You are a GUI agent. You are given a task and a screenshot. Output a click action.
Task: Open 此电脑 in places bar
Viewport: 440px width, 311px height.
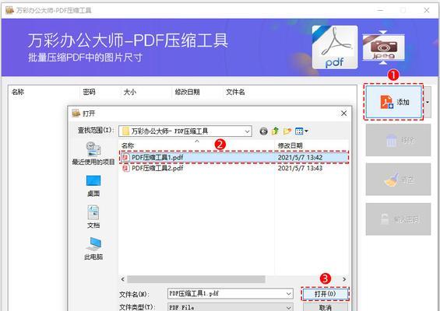[x=93, y=249]
